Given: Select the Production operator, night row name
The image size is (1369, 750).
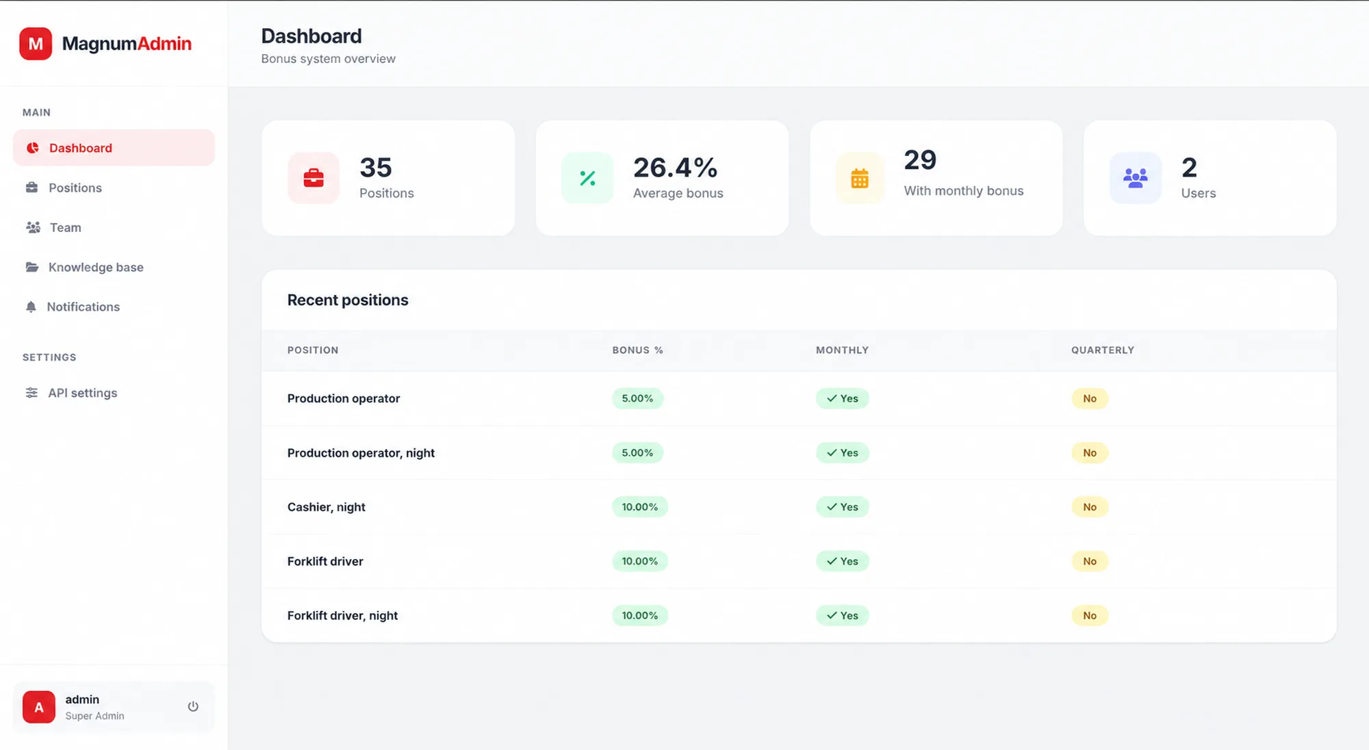Looking at the screenshot, I should tap(361, 453).
